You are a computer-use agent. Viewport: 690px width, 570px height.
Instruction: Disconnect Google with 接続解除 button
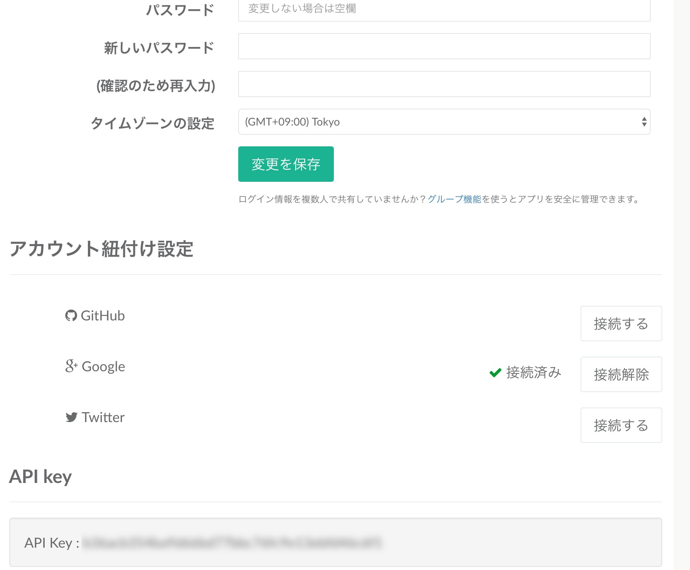click(621, 374)
